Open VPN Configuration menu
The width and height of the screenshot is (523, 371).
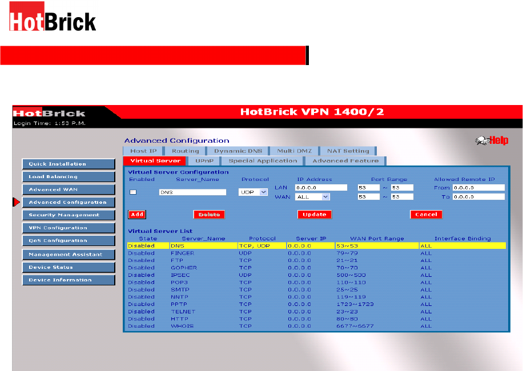[x=69, y=228]
